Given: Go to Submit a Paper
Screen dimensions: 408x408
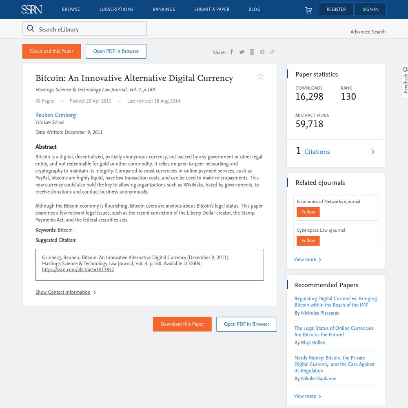Looking at the screenshot, I should [212, 9].
